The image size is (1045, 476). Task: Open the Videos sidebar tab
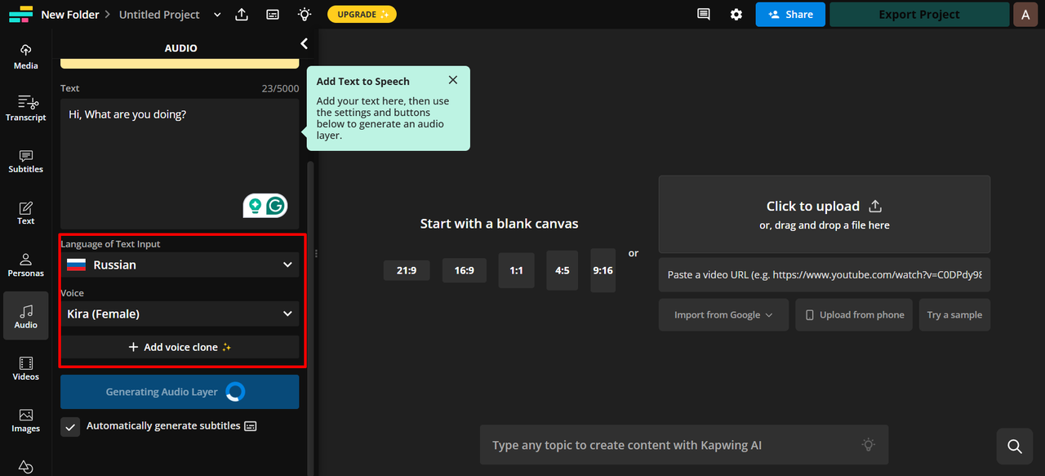(25, 368)
